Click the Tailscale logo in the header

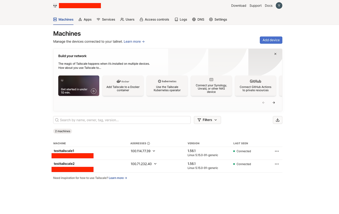click(x=55, y=5)
